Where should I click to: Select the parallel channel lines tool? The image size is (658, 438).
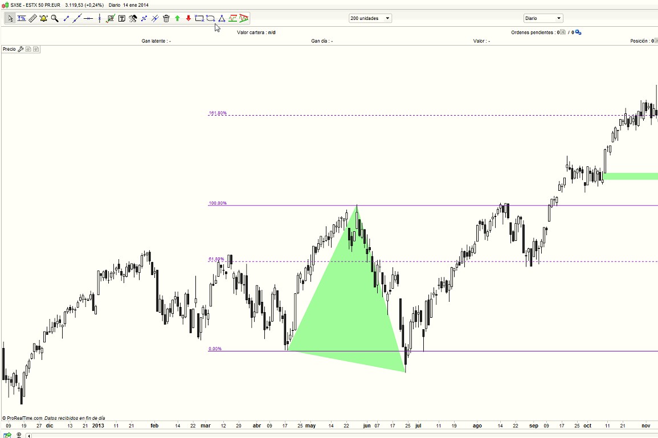coord(155,18)
